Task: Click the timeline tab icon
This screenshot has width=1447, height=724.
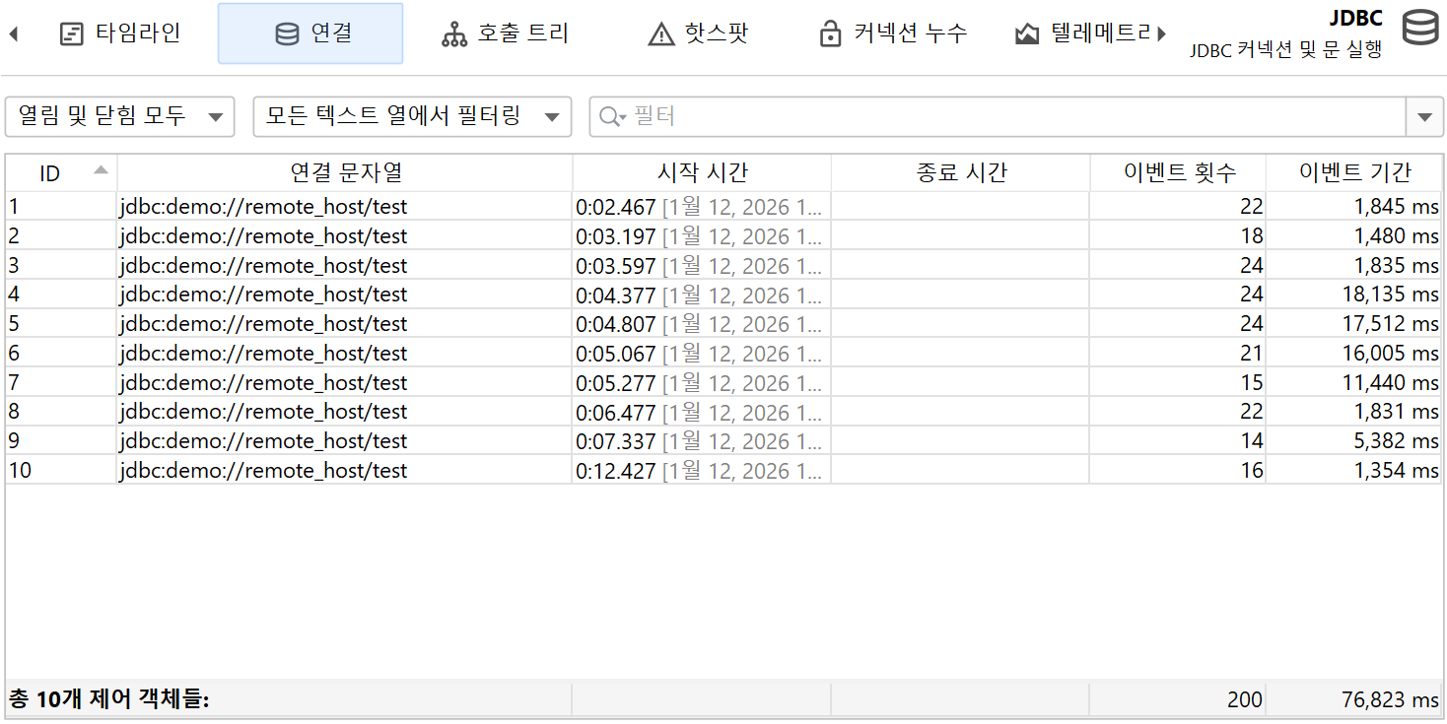Action: point(71,34)
